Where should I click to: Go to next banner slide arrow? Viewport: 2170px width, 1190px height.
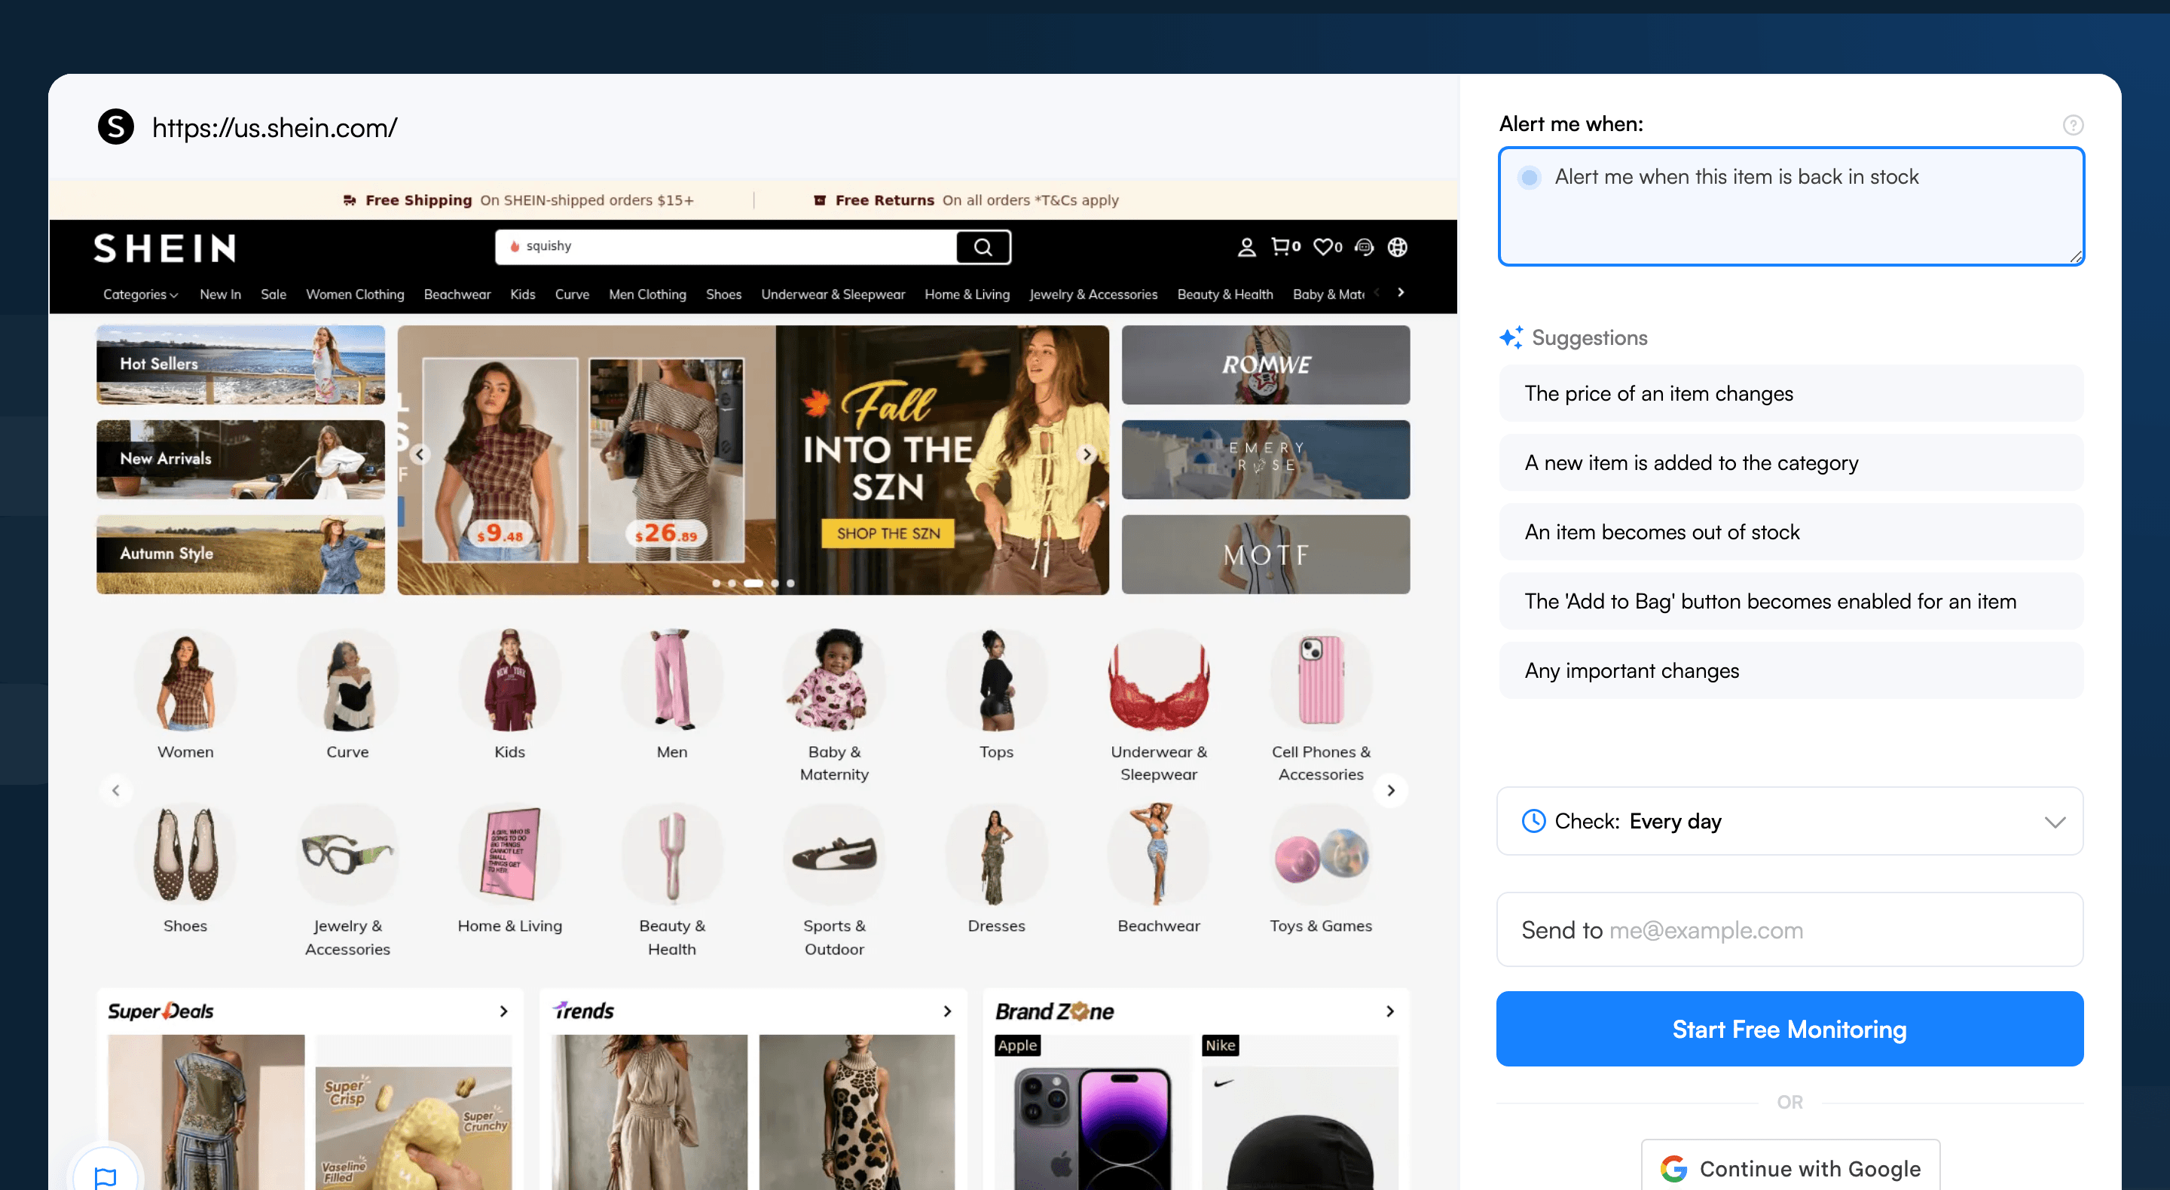[1087, 454]
